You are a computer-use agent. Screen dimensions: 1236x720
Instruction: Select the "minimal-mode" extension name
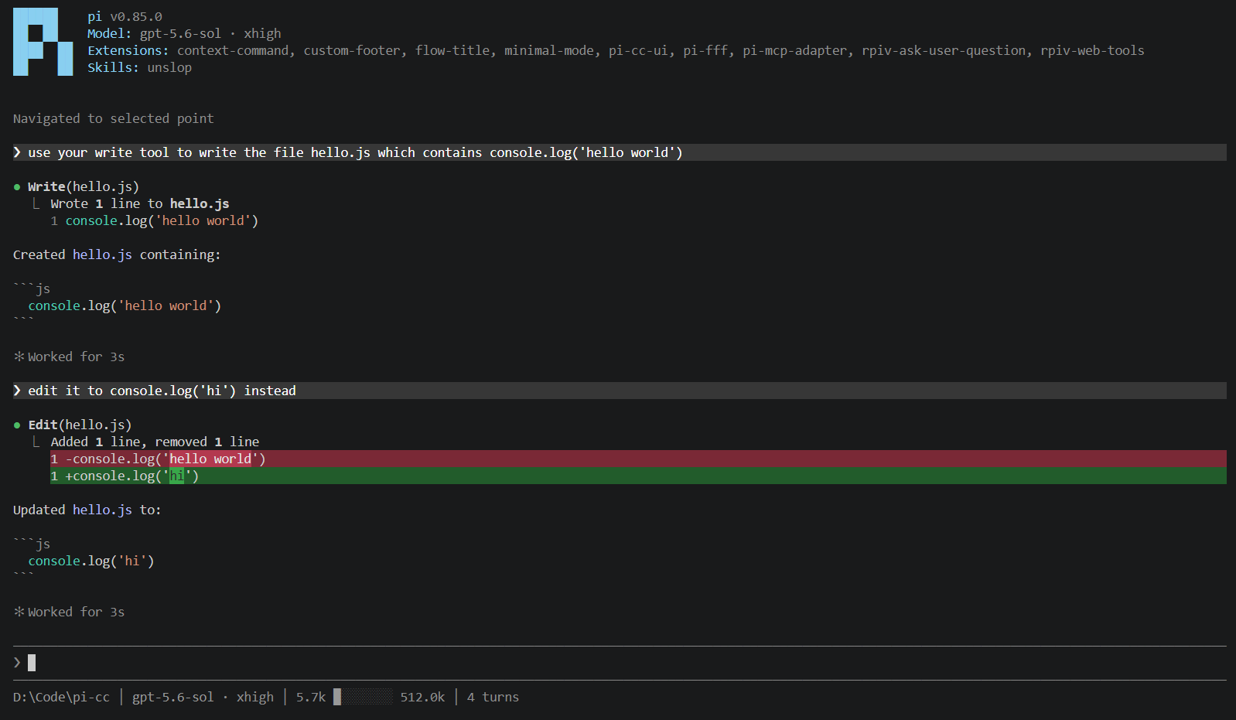click(x=549, y=50)
